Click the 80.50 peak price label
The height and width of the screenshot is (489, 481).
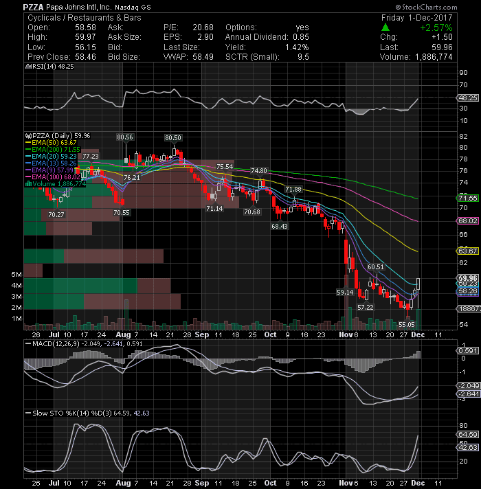click(x=173, y=138)
